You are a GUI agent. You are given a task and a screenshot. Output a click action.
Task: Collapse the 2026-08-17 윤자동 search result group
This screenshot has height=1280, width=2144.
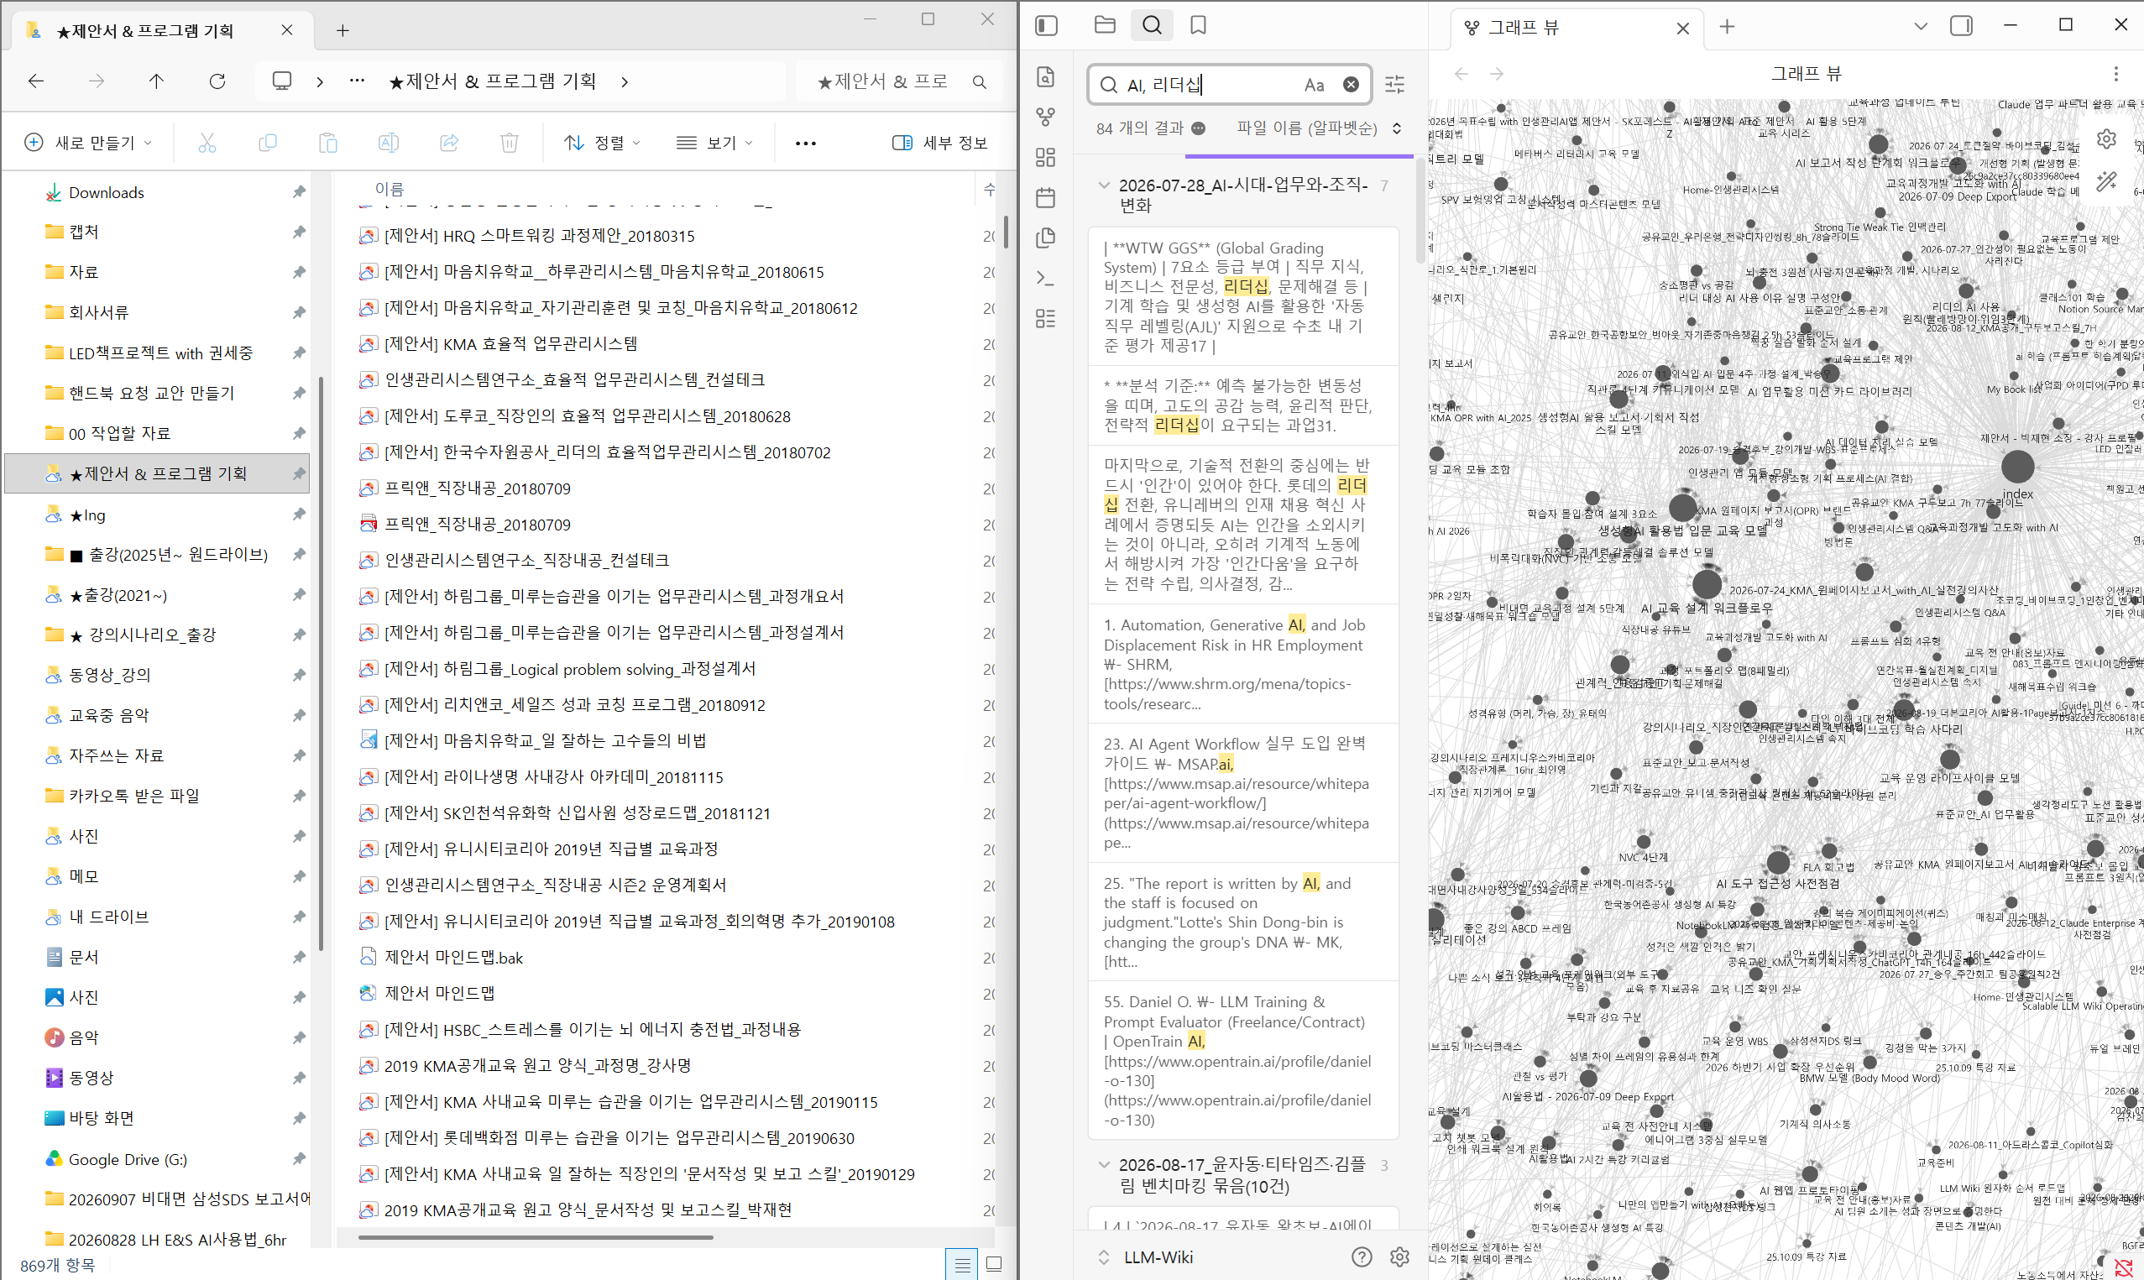(x=1103, y=1164)
